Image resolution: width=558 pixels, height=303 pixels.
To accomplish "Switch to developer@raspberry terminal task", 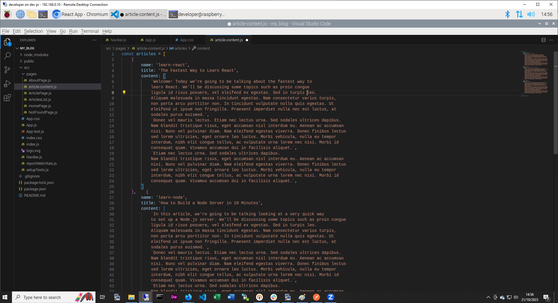I will point(197,14).
